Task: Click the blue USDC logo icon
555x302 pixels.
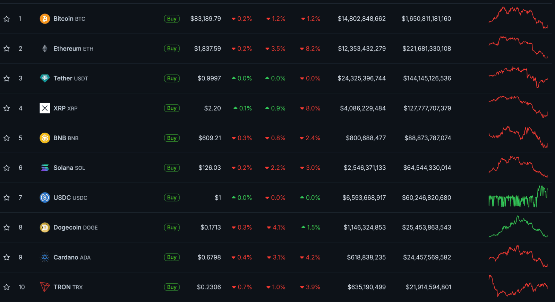Action: 45,197
